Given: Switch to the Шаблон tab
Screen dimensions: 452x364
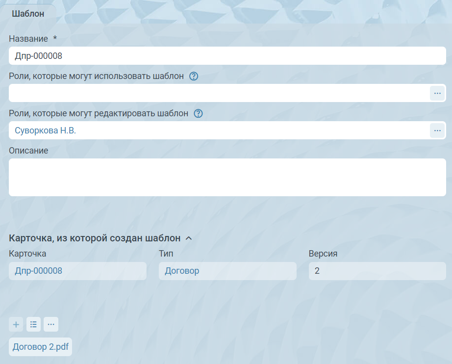Looking at the screenshot, I should click(x=28, y=14).
